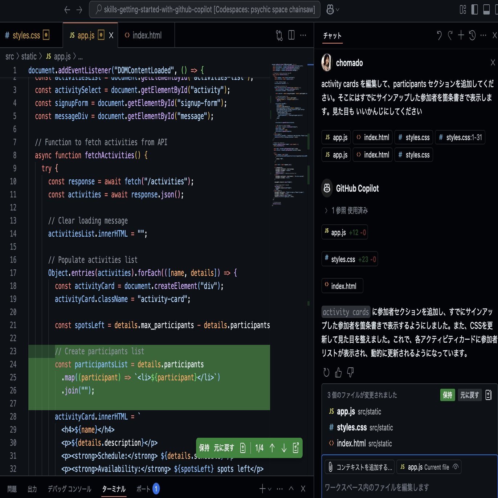
Task: Go to the next change with the down arrow
Action: 284,448
